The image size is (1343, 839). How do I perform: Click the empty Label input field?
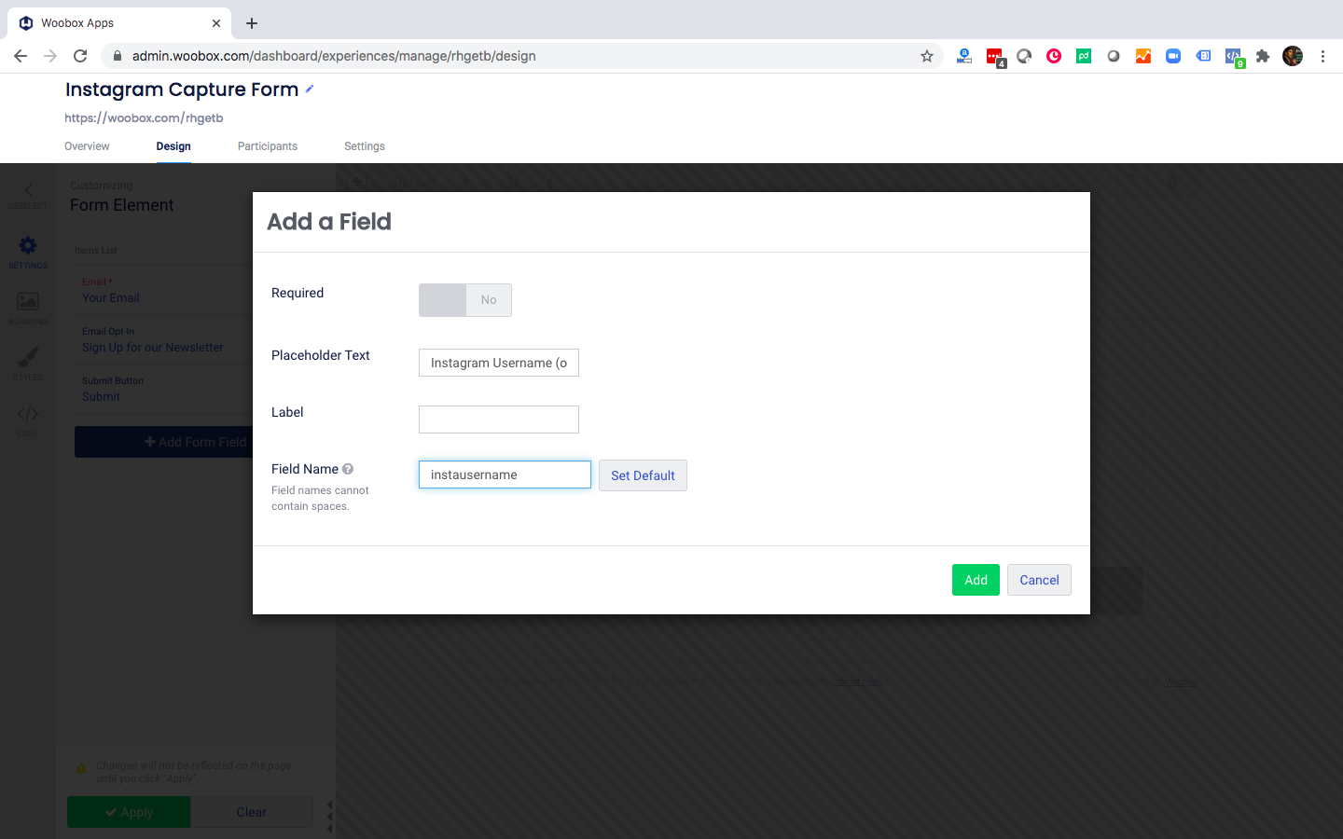click(x=499, y=419)
